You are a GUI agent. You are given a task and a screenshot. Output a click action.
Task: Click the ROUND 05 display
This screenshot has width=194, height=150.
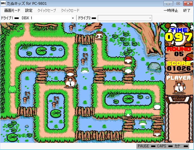(x=179, y=51)
